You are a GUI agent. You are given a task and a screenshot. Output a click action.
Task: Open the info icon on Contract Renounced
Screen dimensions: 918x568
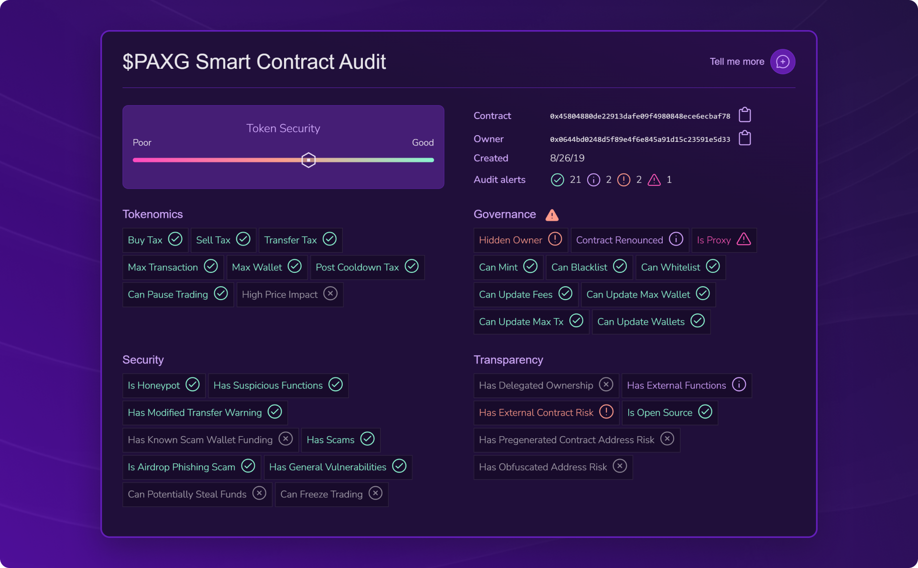[676, 240]
